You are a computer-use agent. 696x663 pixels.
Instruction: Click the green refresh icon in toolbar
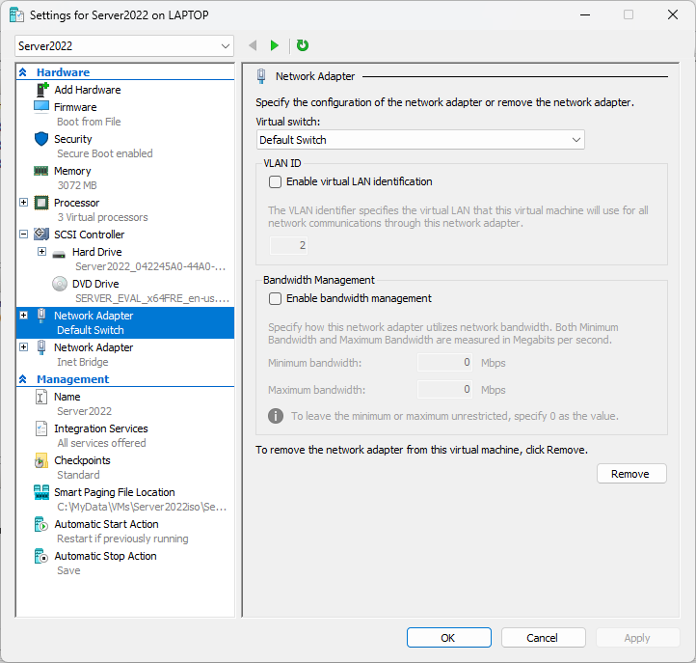[303, 45]
